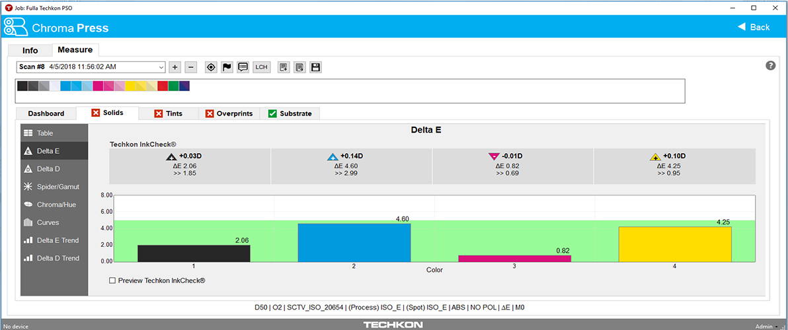Click the remove scan minus button

191,67
